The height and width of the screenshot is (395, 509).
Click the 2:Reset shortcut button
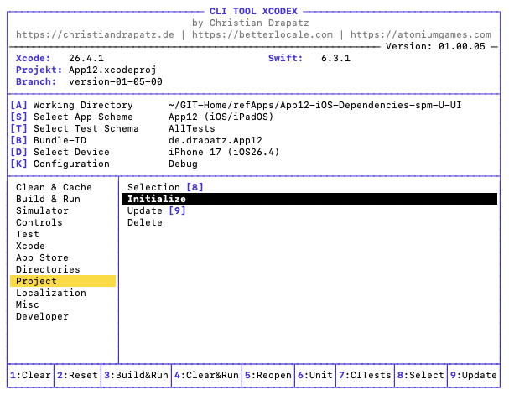78,375
